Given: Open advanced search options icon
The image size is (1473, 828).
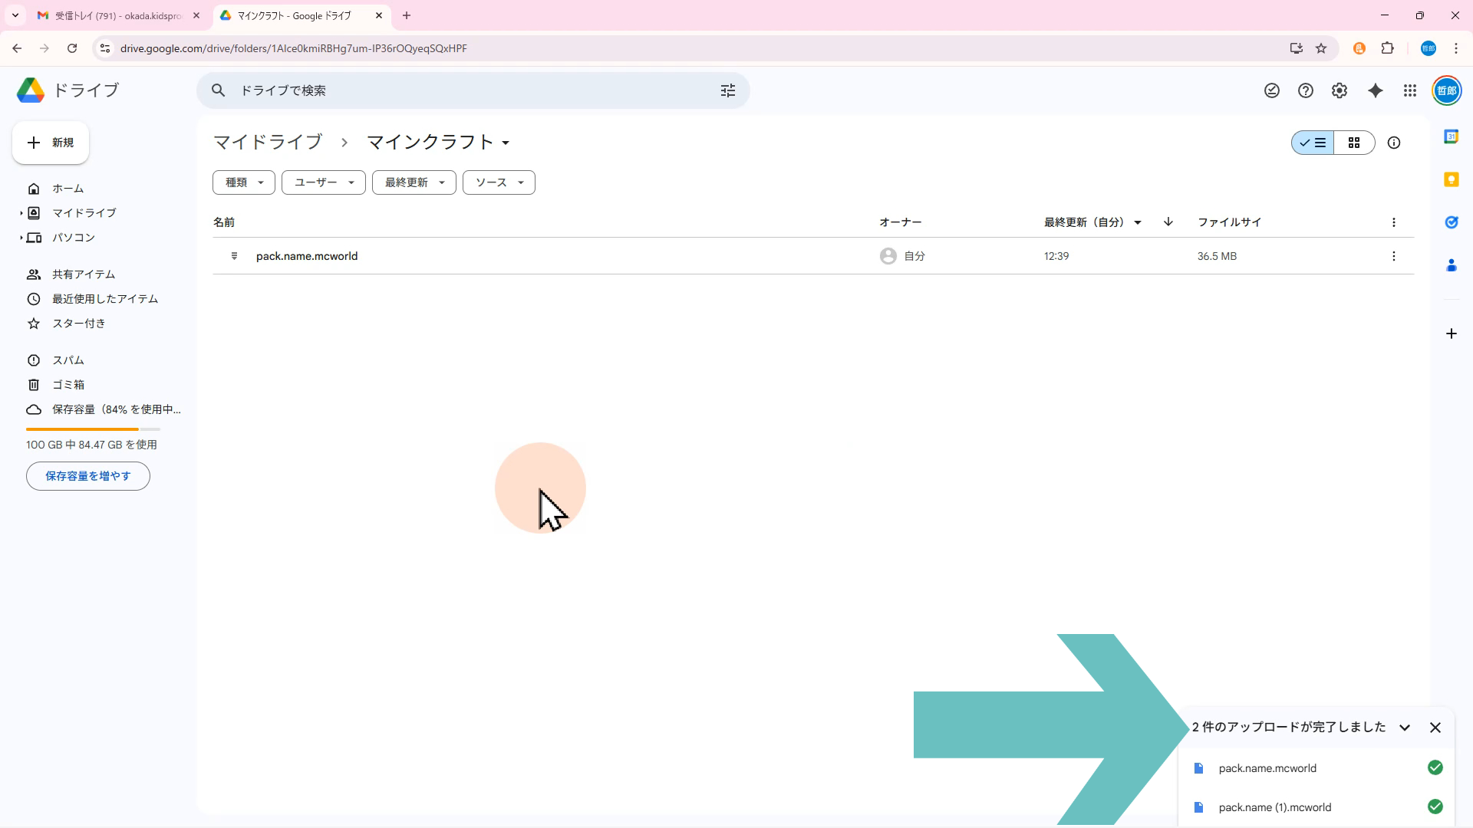Looking at the screenshot, I should (x=728, y=90).
